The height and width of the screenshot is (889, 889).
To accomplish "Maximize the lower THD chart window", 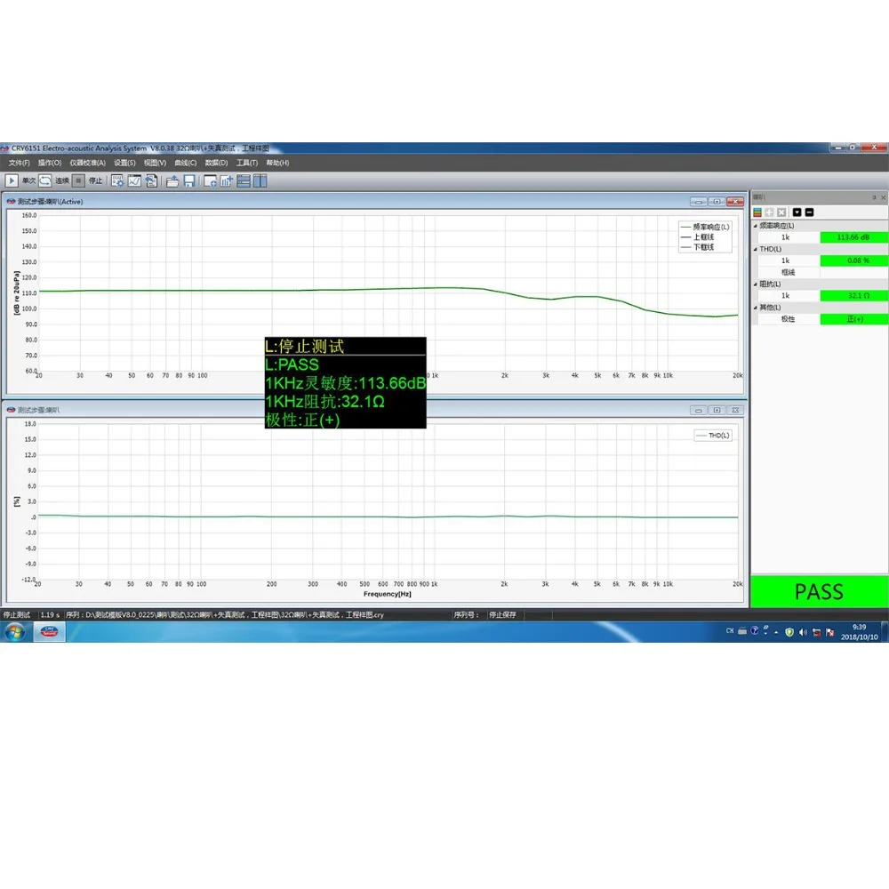I will point(717,410).
